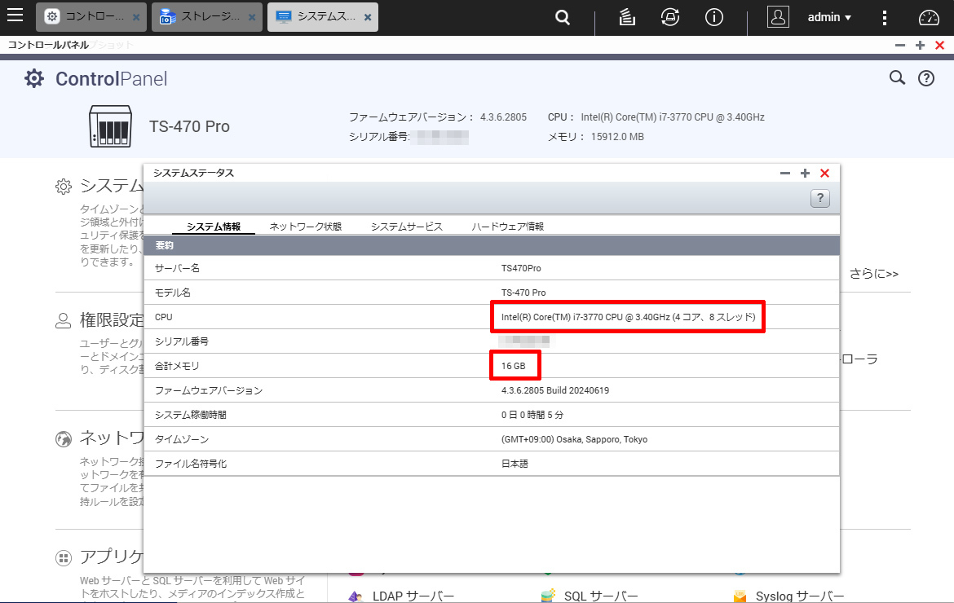This screenshot has width=954, height=603.
Task: Open Syslog サーバー in Control Panel
Action: coord(799,596)
